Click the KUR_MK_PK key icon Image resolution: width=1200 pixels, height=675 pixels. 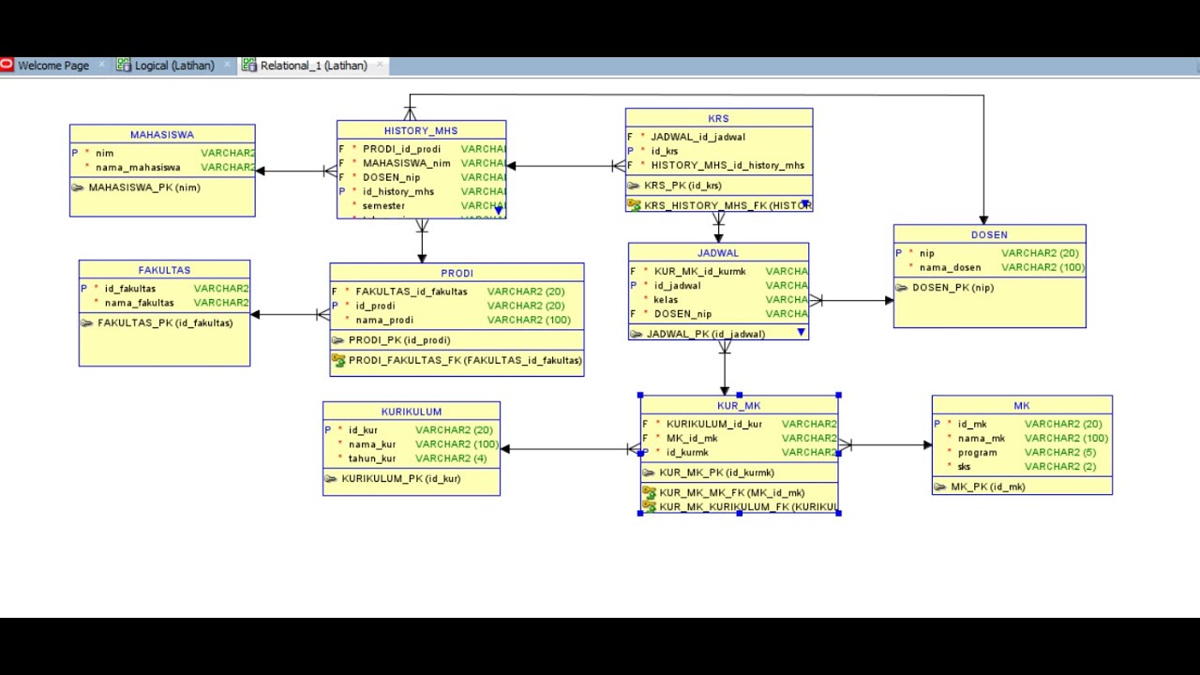point(649,473)
